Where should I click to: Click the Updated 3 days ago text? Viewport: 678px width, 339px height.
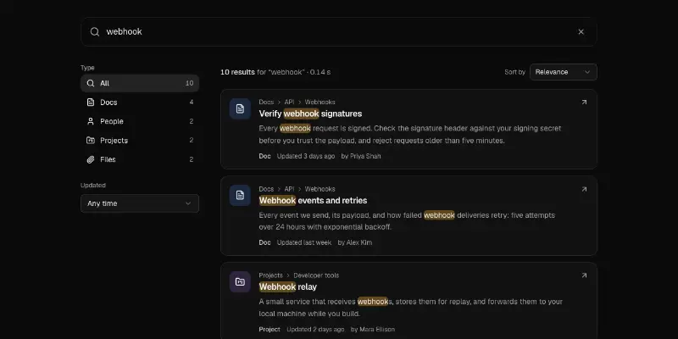point(306,156)
